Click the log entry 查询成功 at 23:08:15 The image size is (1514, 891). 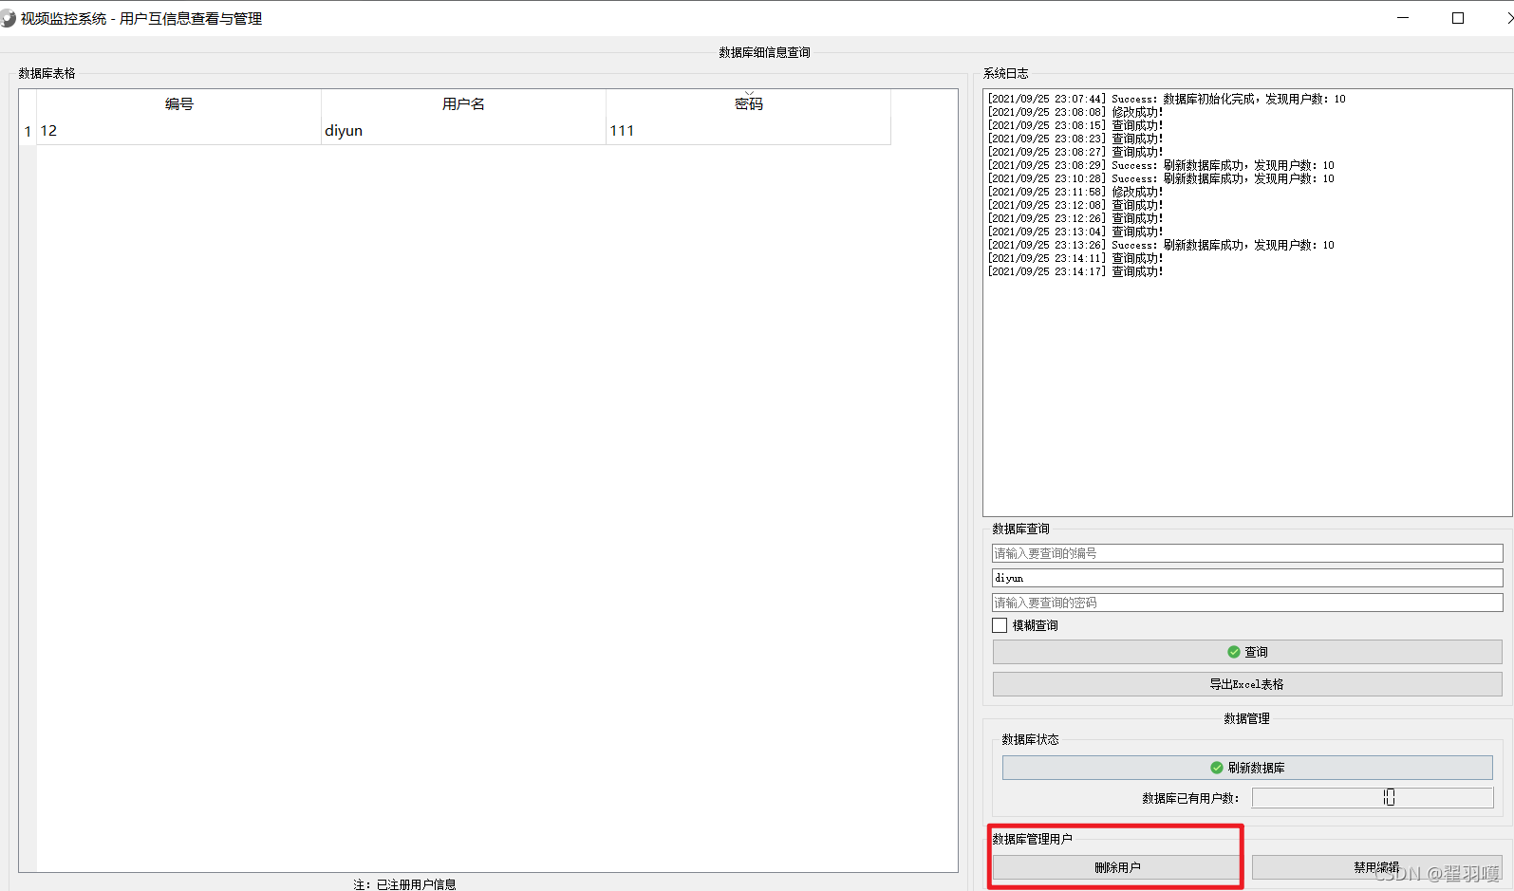click(x=1075, y=125)
